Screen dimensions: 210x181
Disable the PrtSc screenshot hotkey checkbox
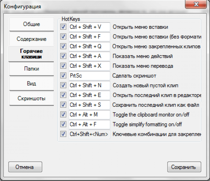coord(63,76)
